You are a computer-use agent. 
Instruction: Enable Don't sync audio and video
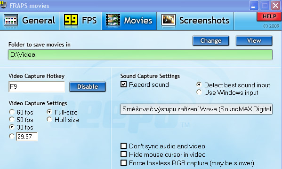coord(123,146)
